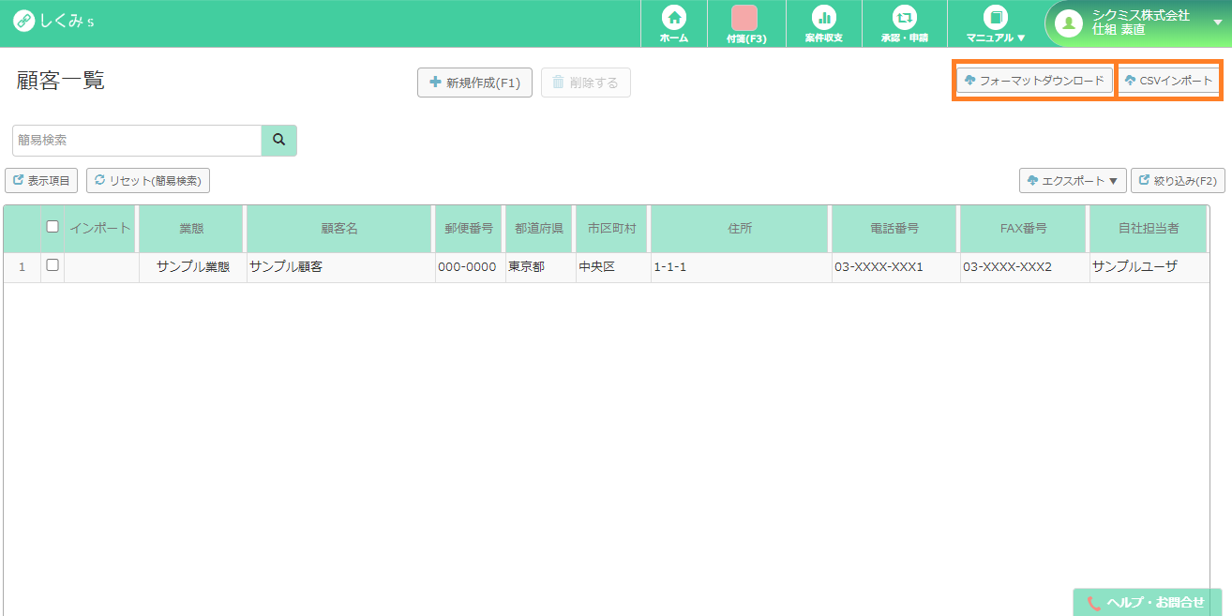Viewport: 1232px width, 616px height.
Task: Reset the search with リセット(簡易検索)
Action: tap(147, 180)
